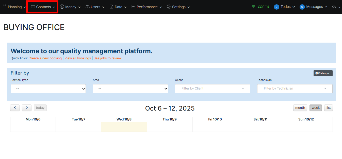The height and width of the screenshot is (159, 342).
Task: Open the Filter by Client combo box
Action: [x=213, y=89]
